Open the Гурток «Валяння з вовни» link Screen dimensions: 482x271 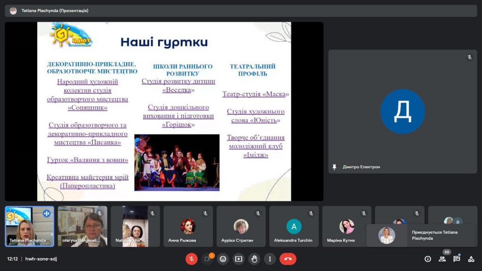coord(88,160)
